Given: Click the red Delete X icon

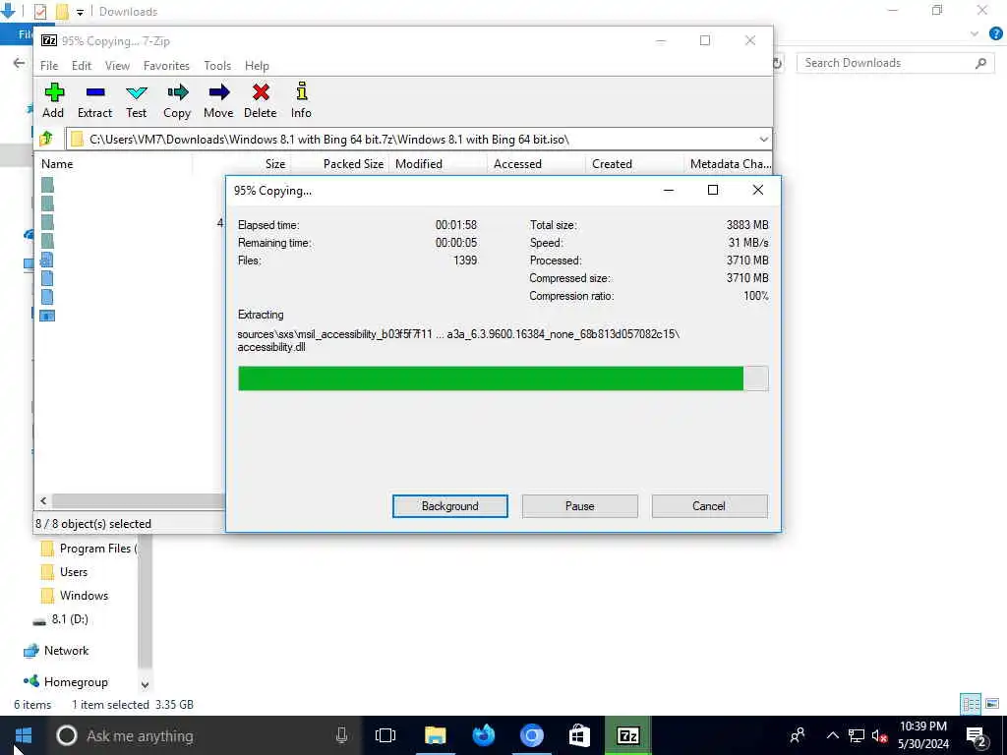Looking at the screenshot, I should coord(260,92).
